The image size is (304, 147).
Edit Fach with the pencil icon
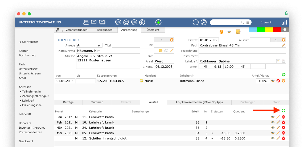click(x=284, y=45)
